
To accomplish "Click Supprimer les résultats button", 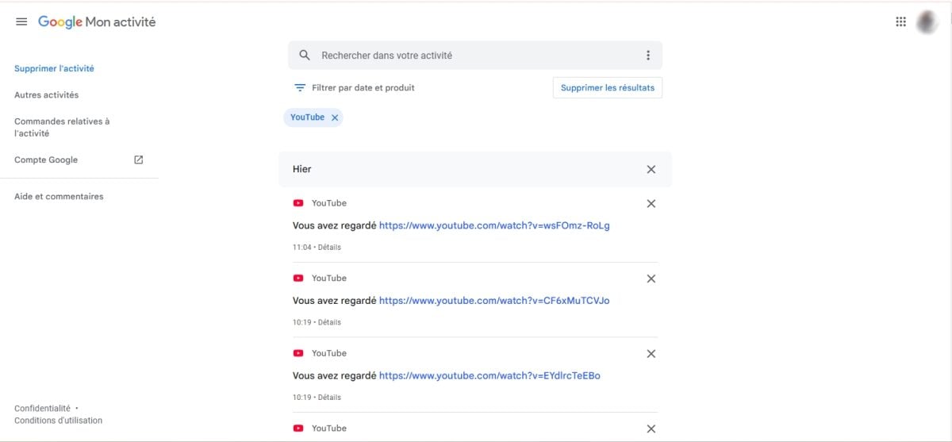I will (x=607, y=88).
